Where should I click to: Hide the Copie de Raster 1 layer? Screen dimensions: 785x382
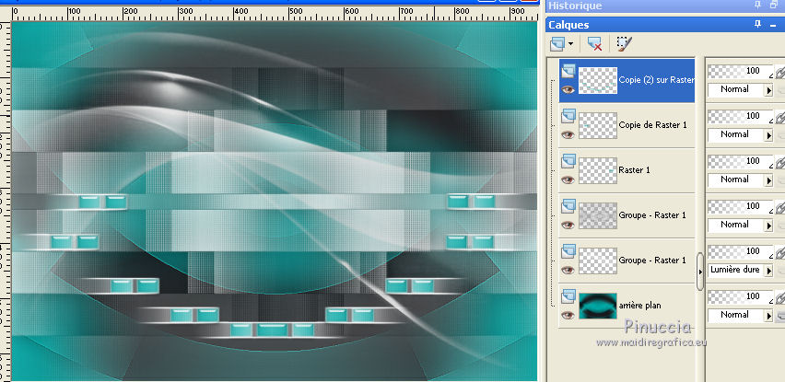568,134
